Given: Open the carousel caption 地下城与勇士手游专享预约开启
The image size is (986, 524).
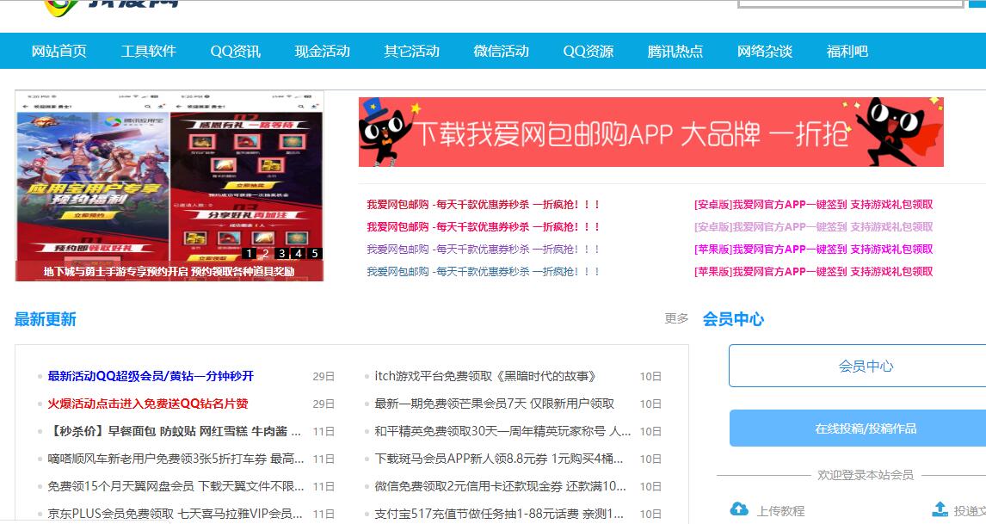Looking at the screenshot, I should (x=169, y=271).
